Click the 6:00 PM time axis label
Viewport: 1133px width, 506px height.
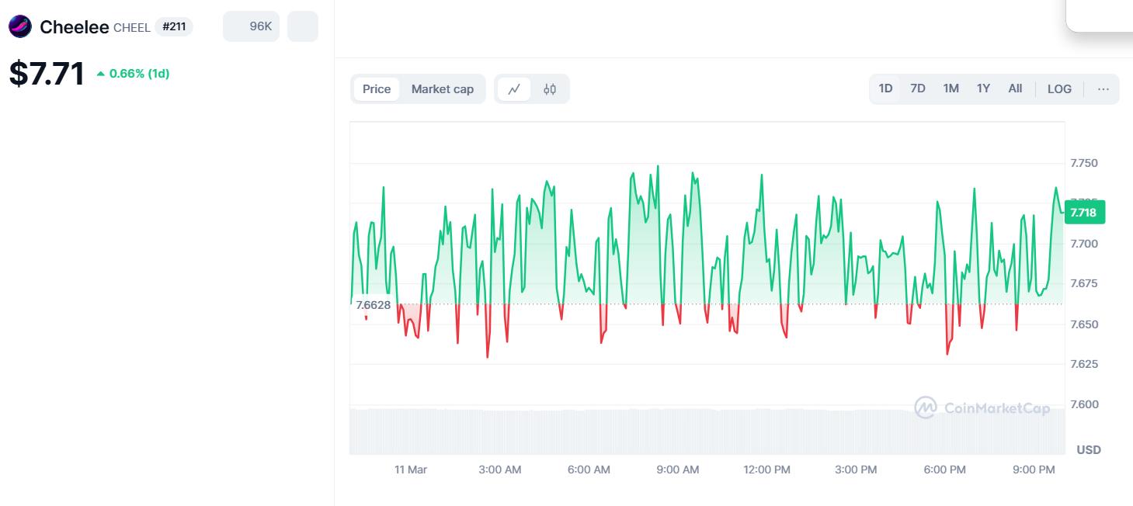[x=945, y=470]
